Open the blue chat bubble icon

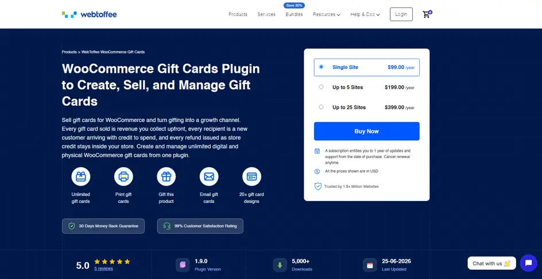pos(528,263)
